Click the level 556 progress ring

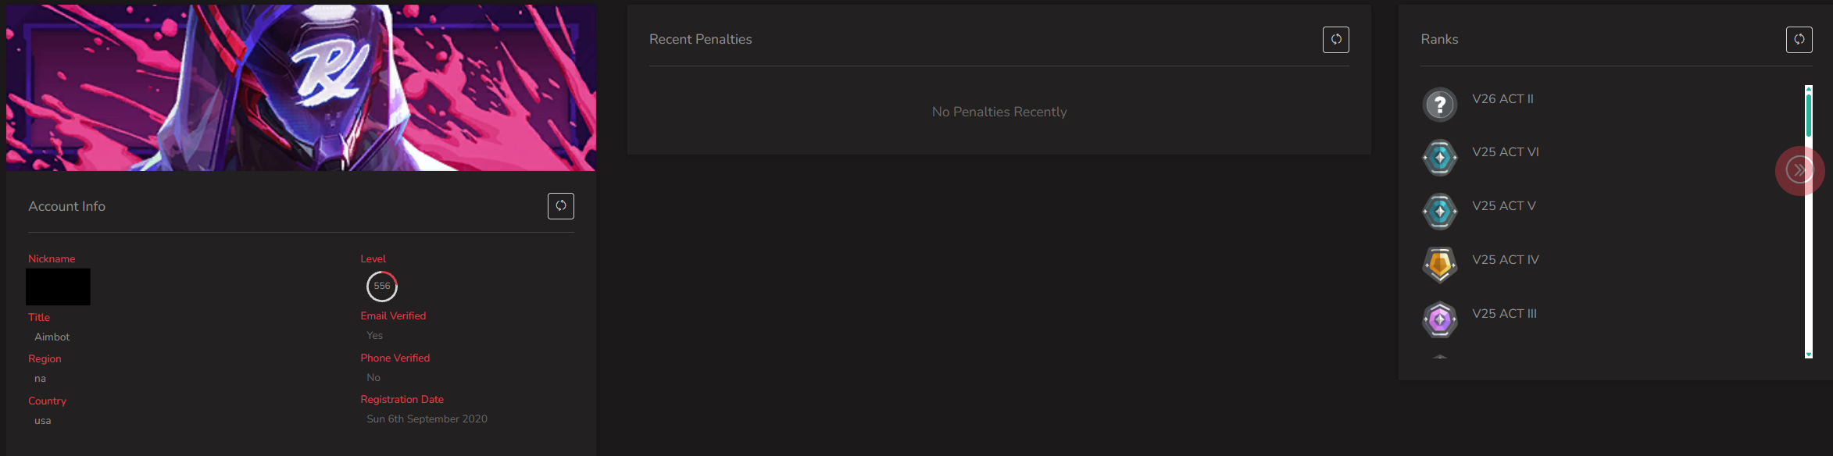coord(382,287)
